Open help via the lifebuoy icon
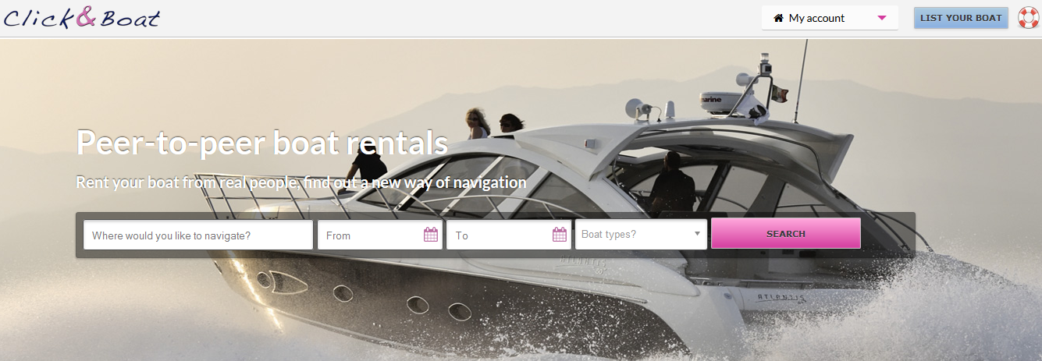1042x361 pixels. 1028,18
